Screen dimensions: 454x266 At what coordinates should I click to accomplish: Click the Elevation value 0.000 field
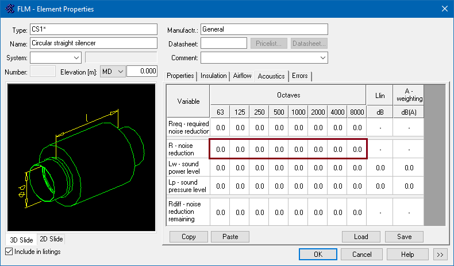142,71
